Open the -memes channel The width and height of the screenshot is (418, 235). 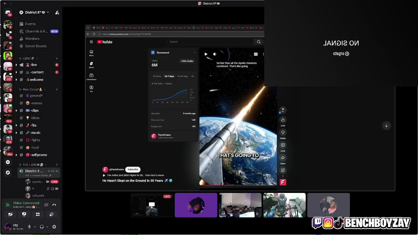(x=39, y=103)
